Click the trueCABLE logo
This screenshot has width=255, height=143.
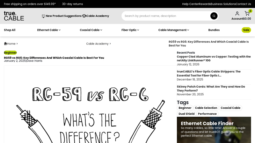[x=14, y=16]
